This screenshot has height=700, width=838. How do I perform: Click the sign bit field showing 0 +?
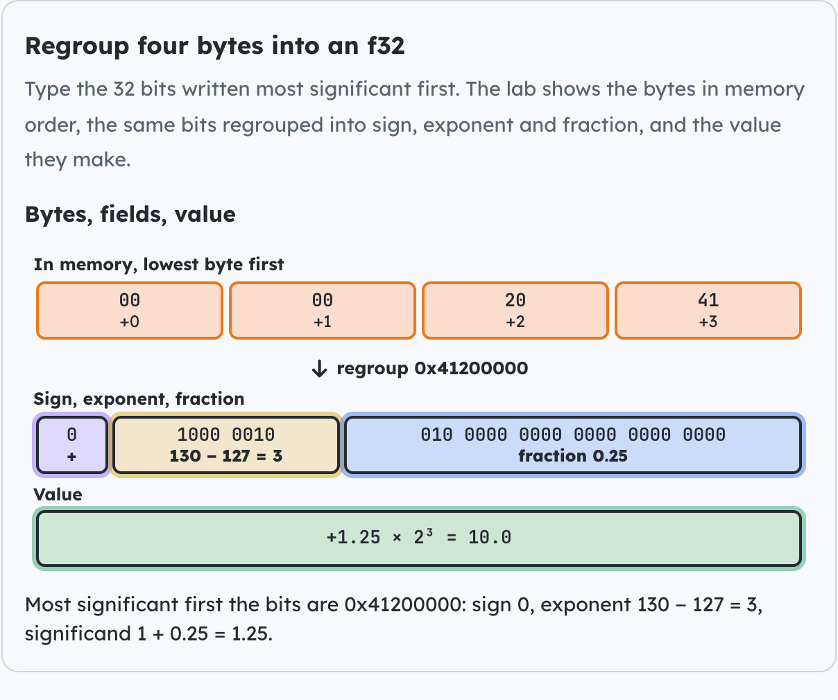pos(71,445)
